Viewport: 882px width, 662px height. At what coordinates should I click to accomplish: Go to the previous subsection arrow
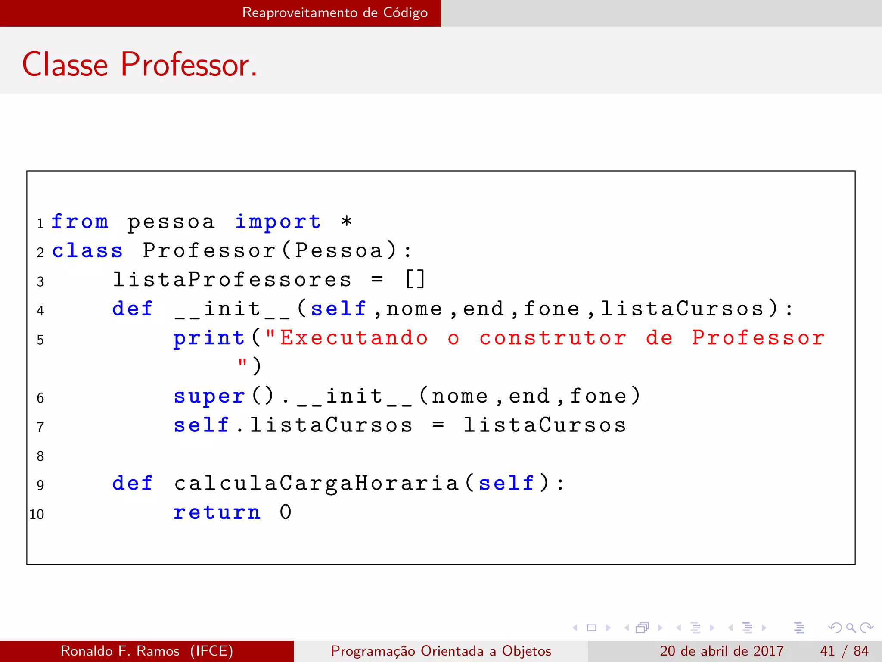(x=679, y=628)
